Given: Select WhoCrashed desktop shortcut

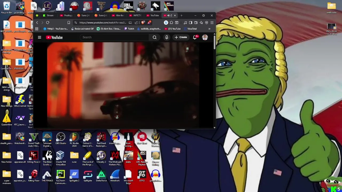Looking at the screenshot, I should pyautogui.click(x=20, y=101).
